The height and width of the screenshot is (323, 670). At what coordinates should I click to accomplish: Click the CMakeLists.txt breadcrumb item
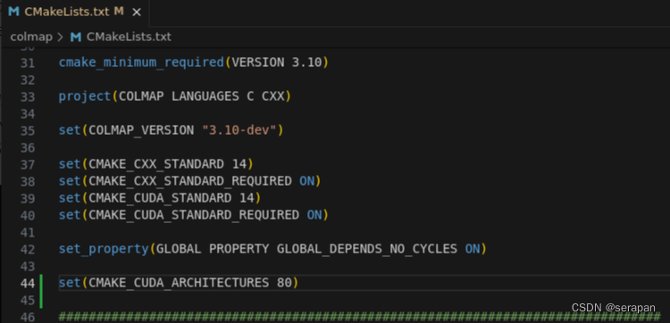(129, 37)
